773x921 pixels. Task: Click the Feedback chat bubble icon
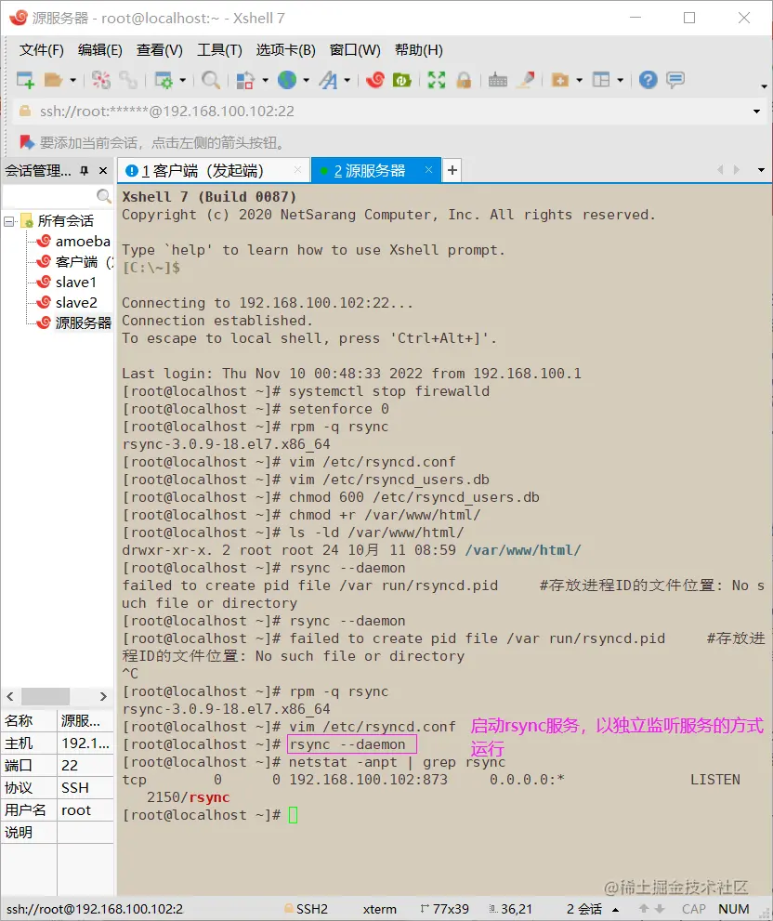click(675, 80)
